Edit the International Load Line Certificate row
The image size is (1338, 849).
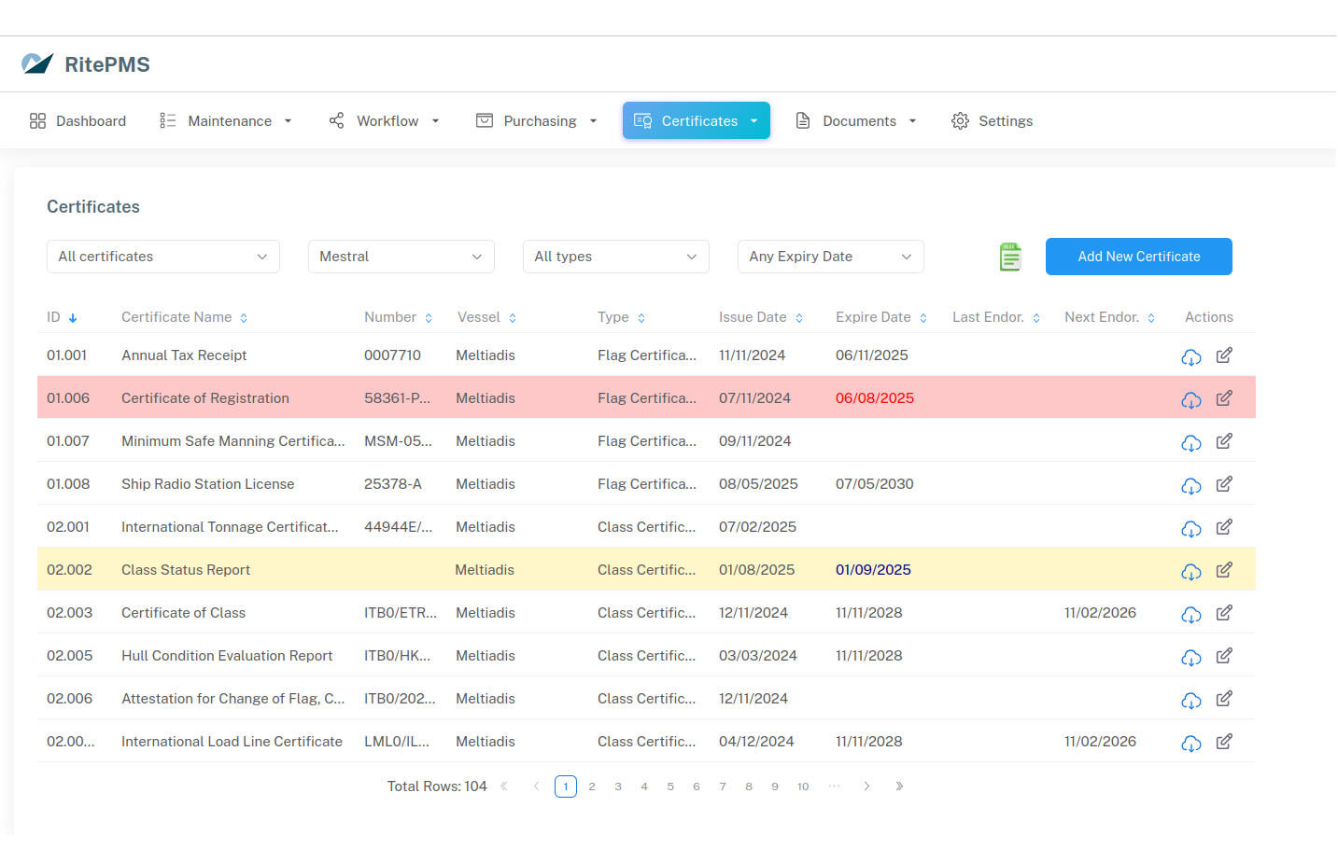tap(1223, 742)
